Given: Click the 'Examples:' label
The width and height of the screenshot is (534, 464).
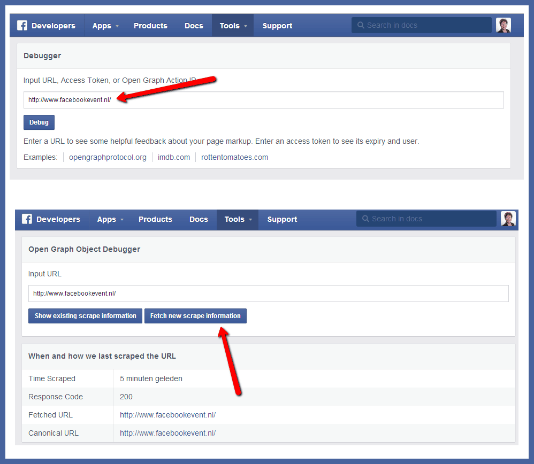Looking at the screenshot, I should coord(41,157).
